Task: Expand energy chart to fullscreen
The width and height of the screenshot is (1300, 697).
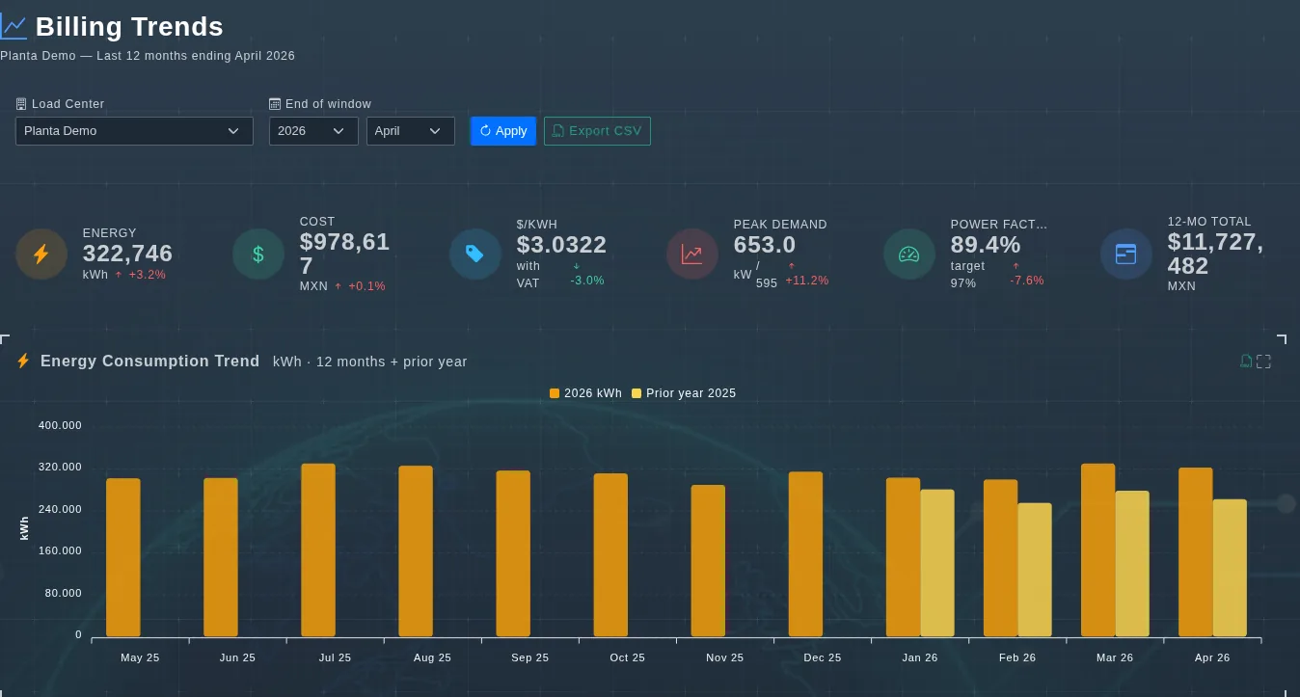Action: [1264, 362]
